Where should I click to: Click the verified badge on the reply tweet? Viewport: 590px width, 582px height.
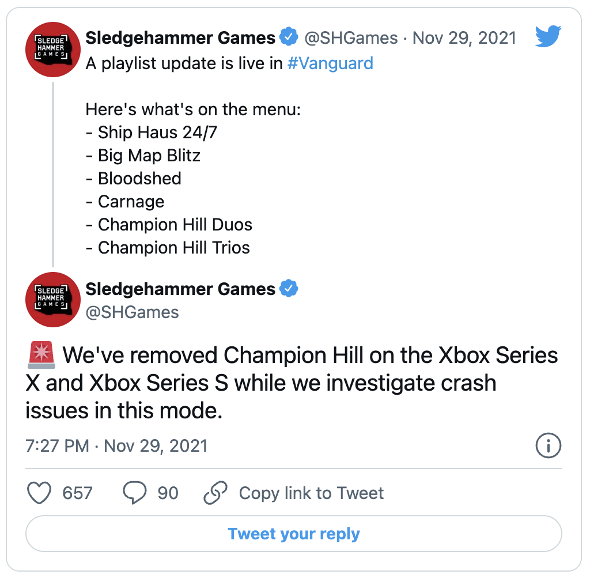(x=289, y=288)
